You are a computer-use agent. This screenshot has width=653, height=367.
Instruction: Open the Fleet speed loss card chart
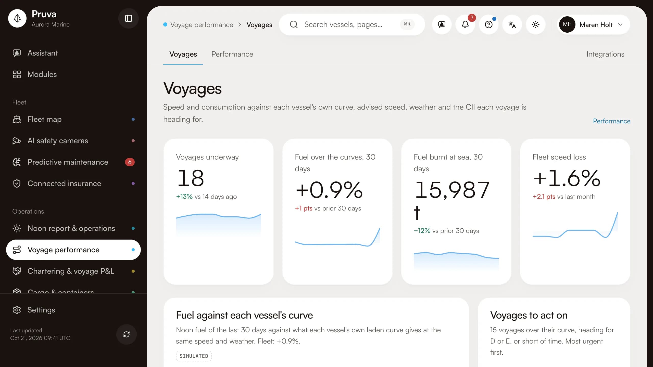click(575, 225)
